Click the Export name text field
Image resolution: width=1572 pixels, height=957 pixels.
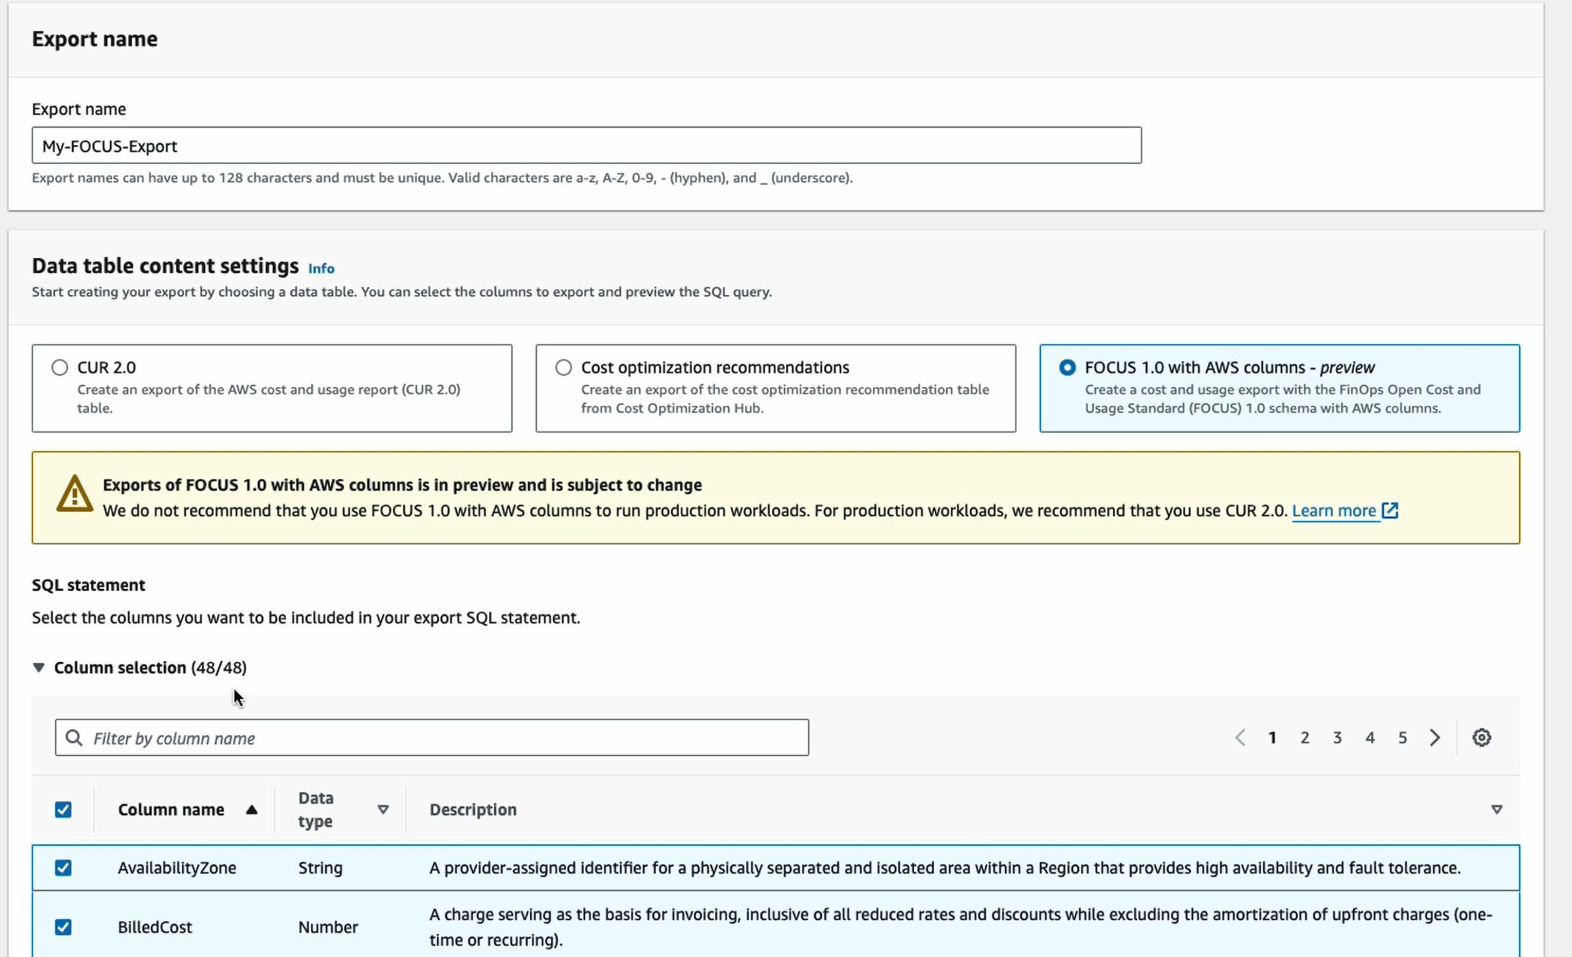pos(586,146)
